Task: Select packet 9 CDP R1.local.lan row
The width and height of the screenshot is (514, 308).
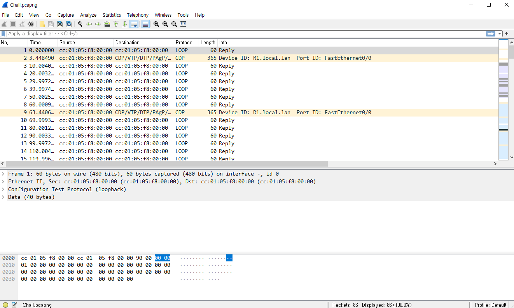Action: pos(249,112)
